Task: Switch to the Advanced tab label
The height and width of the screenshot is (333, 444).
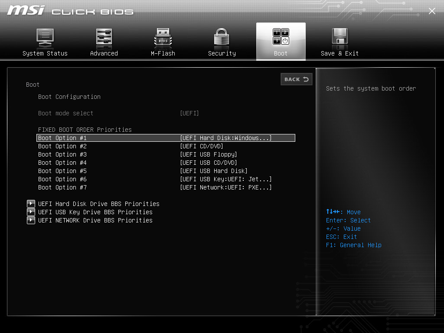Action: click(x=104, y=53)
